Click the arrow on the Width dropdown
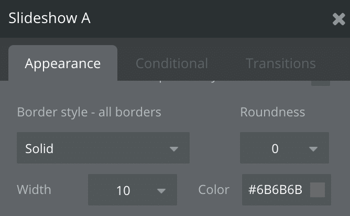This screenshot has height=216, width=350. tap(161, 190)
